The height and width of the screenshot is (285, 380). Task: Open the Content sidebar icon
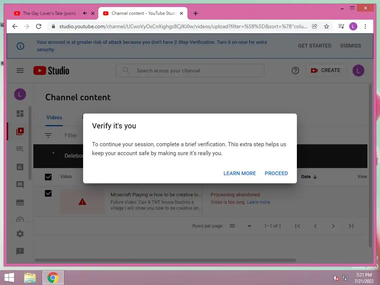(x=20, y=131)
